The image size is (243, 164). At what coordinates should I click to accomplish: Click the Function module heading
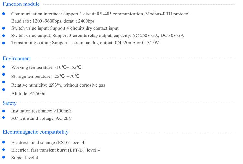pos(21,4)
